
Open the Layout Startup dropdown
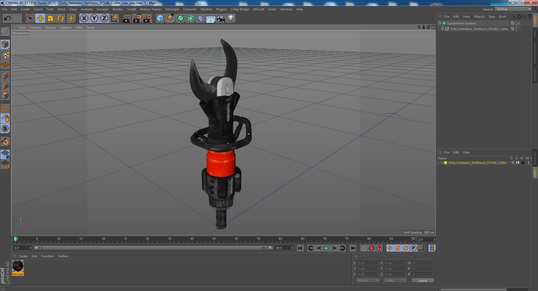(513, 9)
